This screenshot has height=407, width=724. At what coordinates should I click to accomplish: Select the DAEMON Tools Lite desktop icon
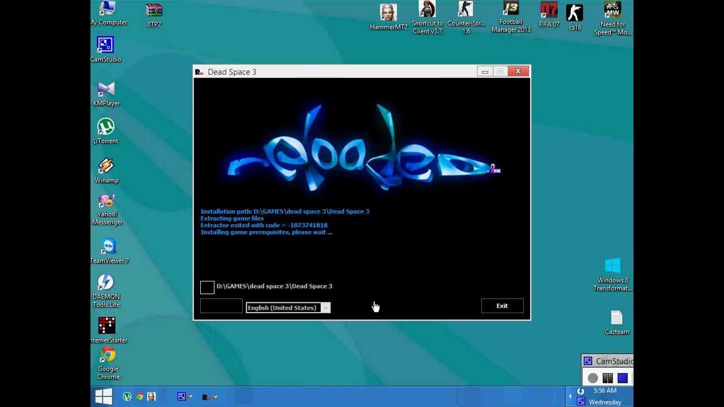(106, 291)
